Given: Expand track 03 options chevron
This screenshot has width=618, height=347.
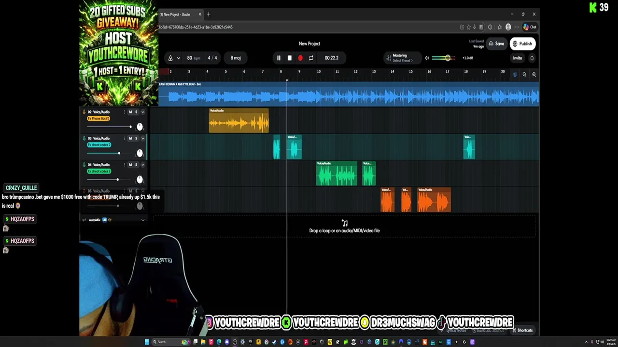Looking at the screenshot, I should [142, 138].
